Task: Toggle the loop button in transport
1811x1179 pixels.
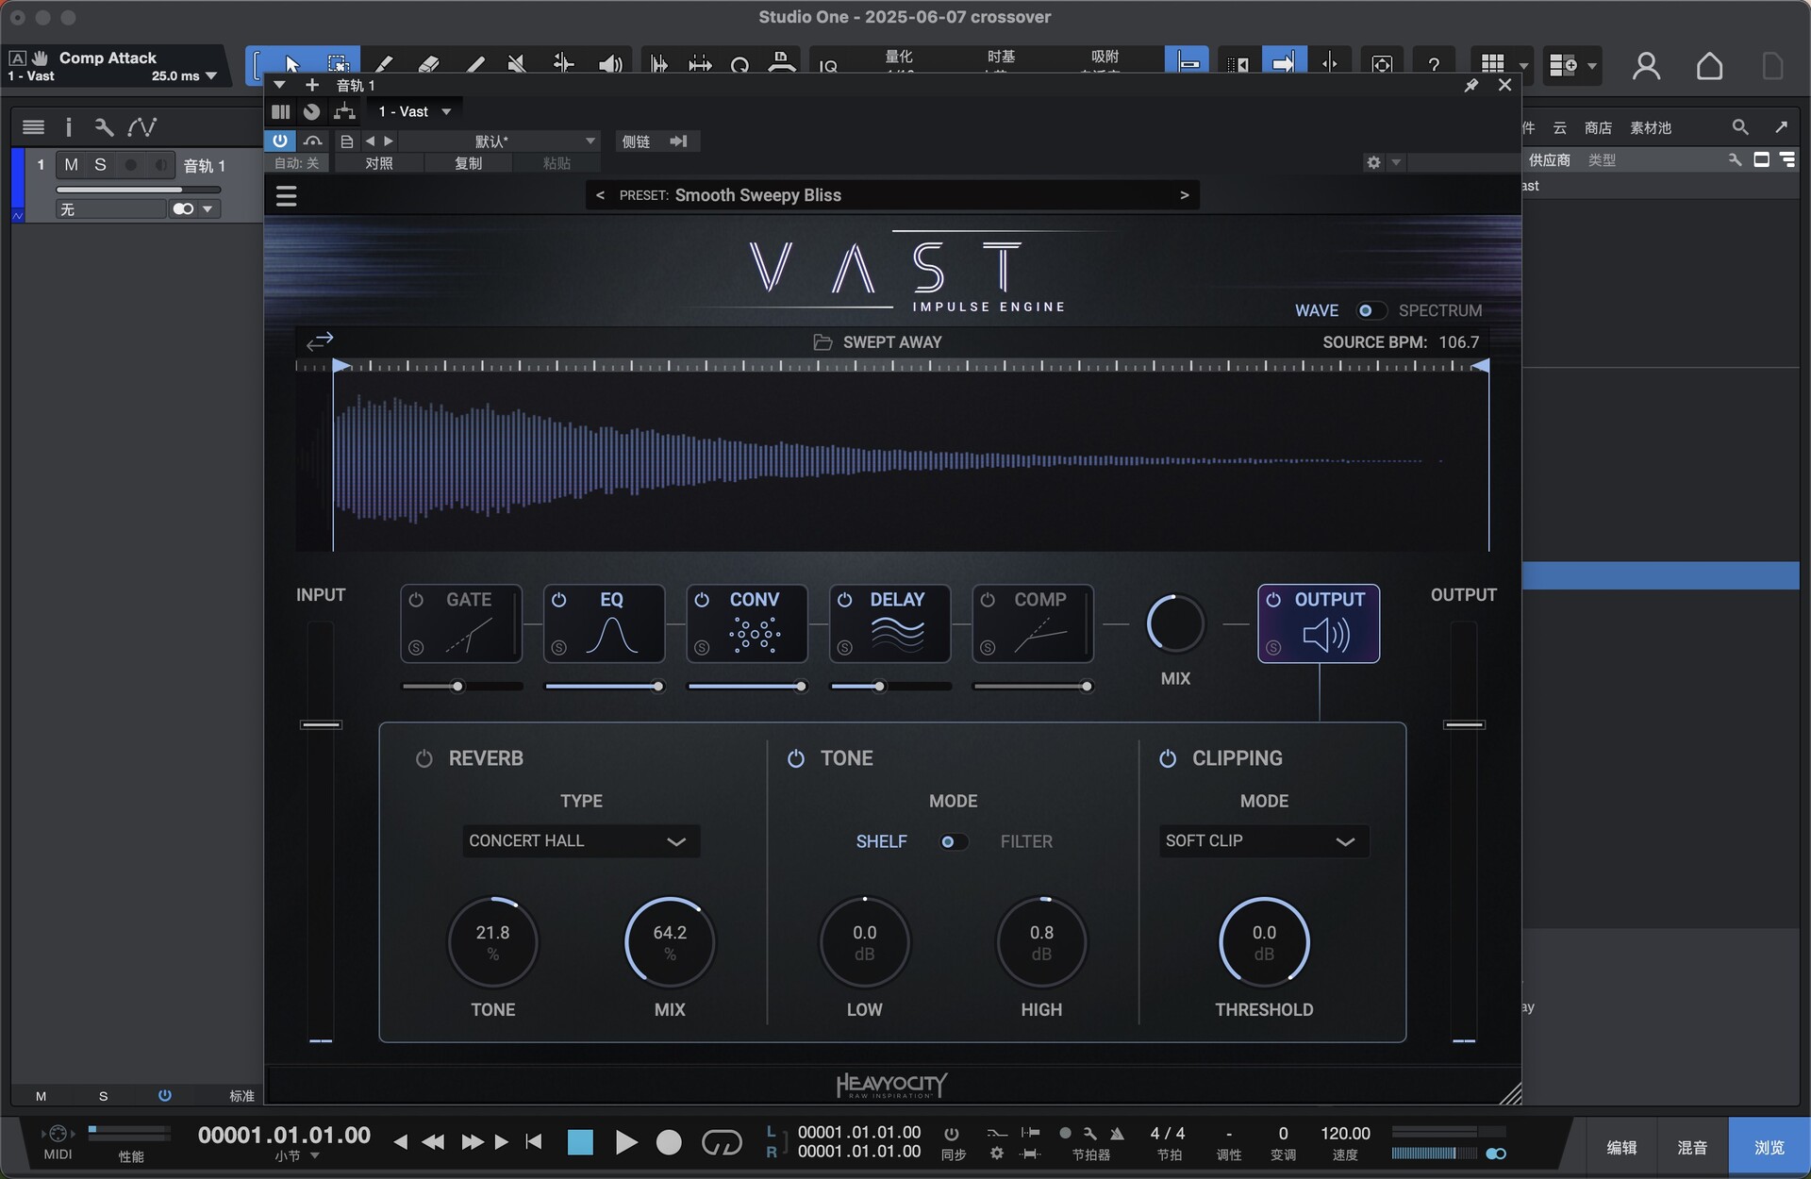Action: (722, 1143)
